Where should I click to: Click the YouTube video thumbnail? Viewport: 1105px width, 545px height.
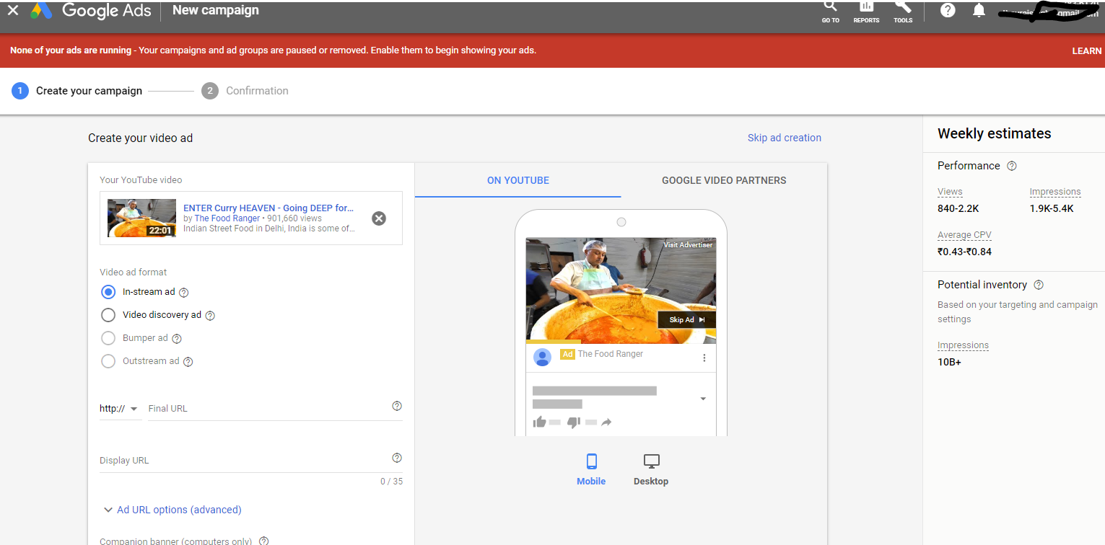(x=142, y=218)
